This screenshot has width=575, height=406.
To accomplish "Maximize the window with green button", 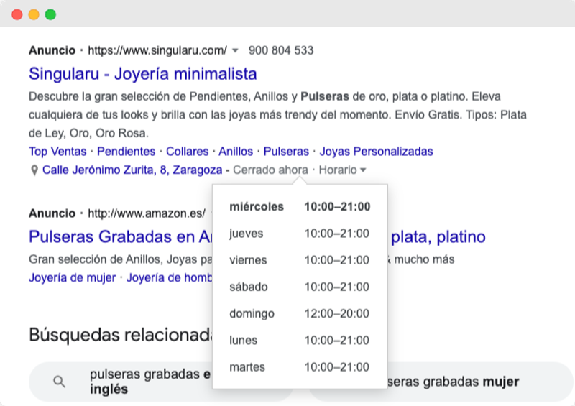I will [x=50, y=14].
